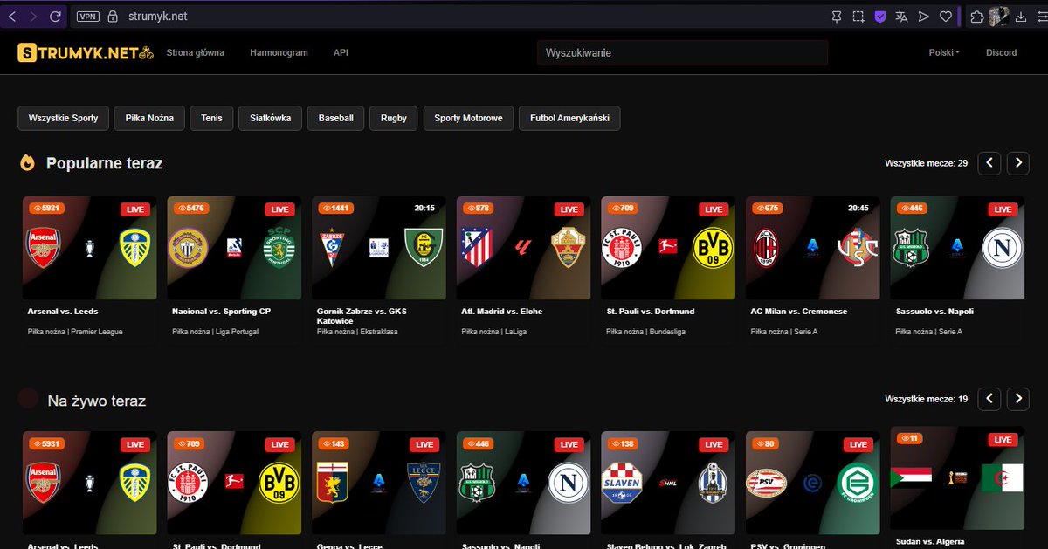This screenshot has width=1048, height=549.
Task: Click 'Piłka nożna | Liga Portugal' text
Action: click(x=215, y=332)
